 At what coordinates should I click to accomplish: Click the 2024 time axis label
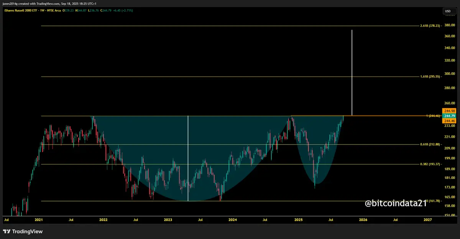232,220
